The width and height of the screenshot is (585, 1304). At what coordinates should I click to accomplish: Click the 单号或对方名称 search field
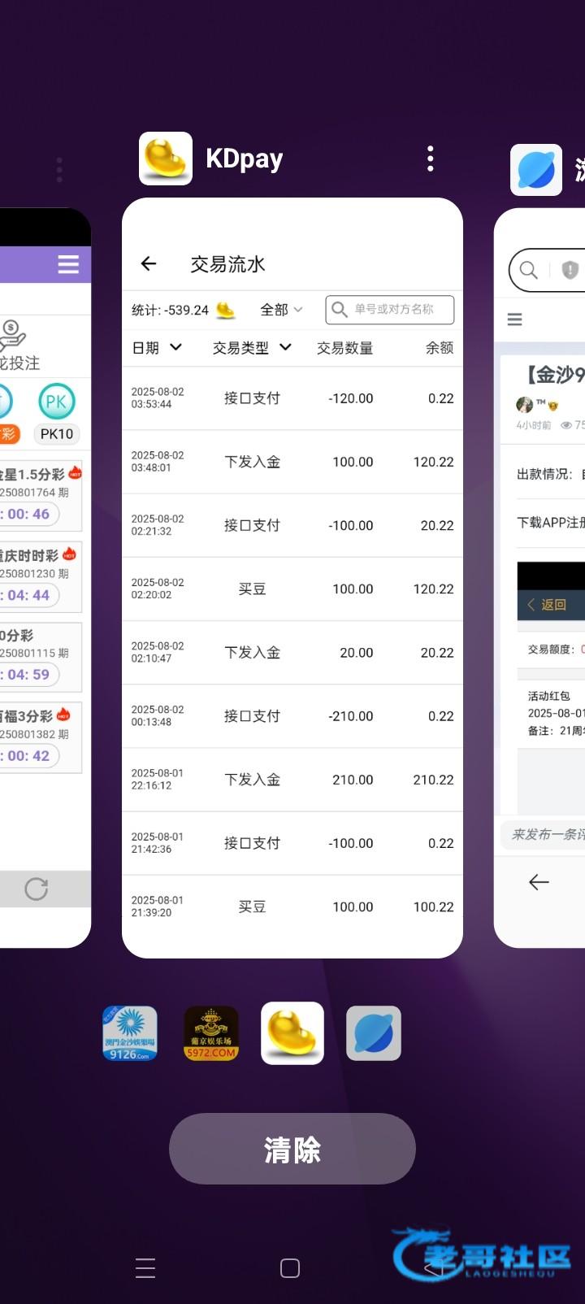(390, 310)
